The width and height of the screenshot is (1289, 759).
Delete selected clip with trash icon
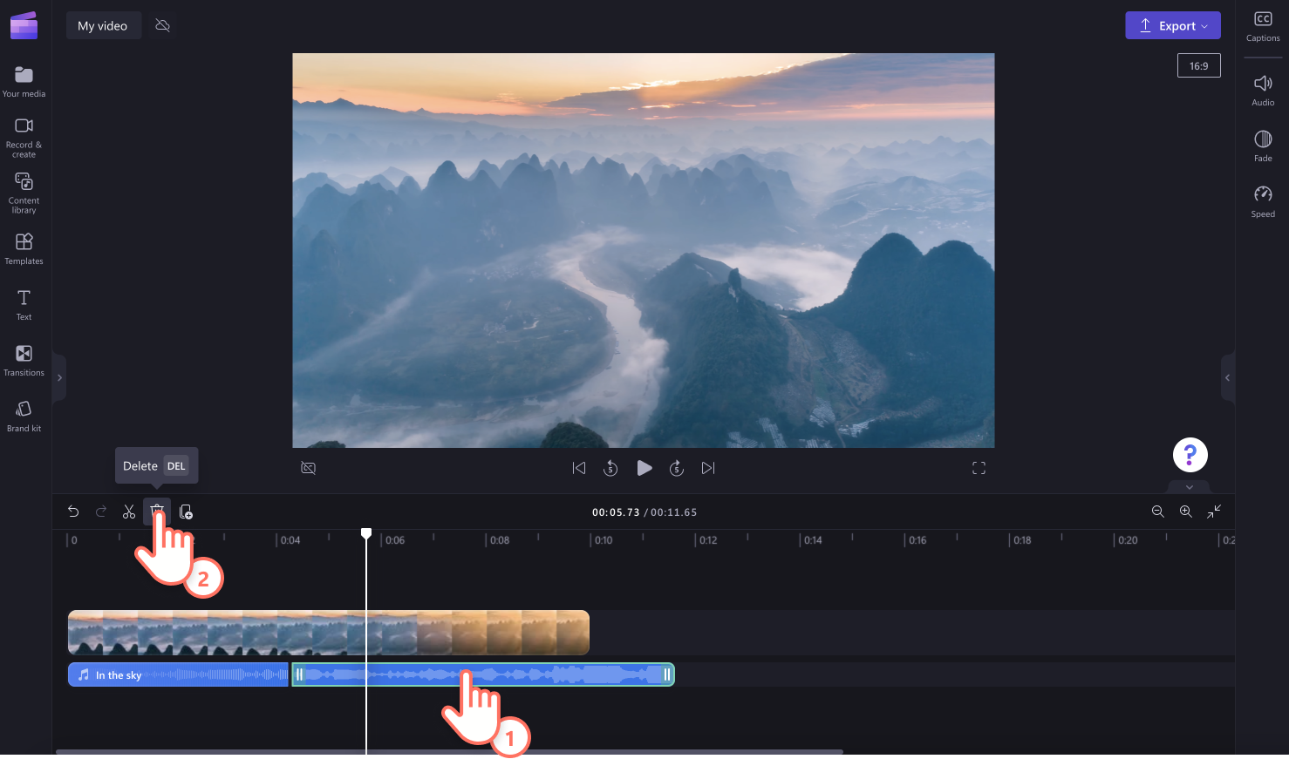point(157,511)
